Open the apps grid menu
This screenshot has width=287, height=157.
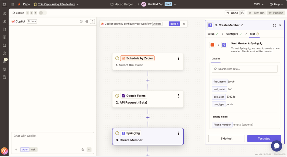13,4
